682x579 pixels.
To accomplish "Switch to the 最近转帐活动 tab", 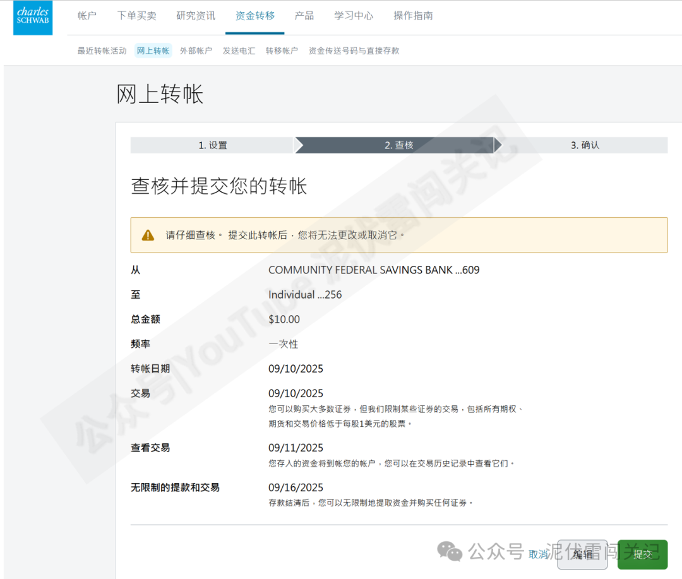I will click(101, 51).
